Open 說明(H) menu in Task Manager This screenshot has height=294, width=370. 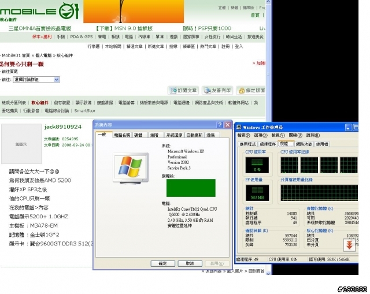pos(313,135)
